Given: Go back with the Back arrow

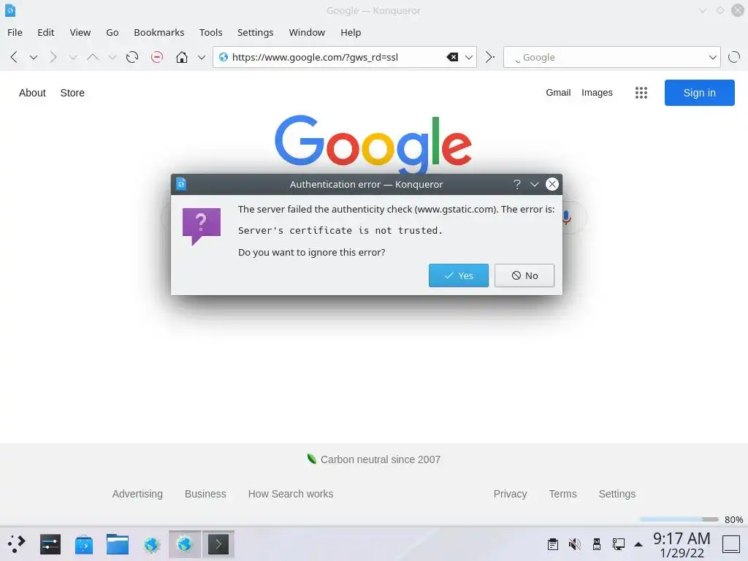Looking at the screenshot, I should point(14,57).
